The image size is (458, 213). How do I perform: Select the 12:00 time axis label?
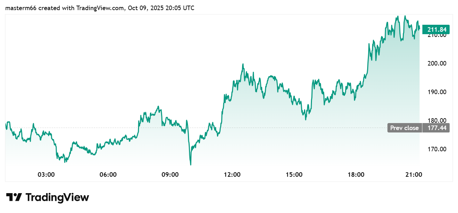pyautogui.click(x=232, y=174)
